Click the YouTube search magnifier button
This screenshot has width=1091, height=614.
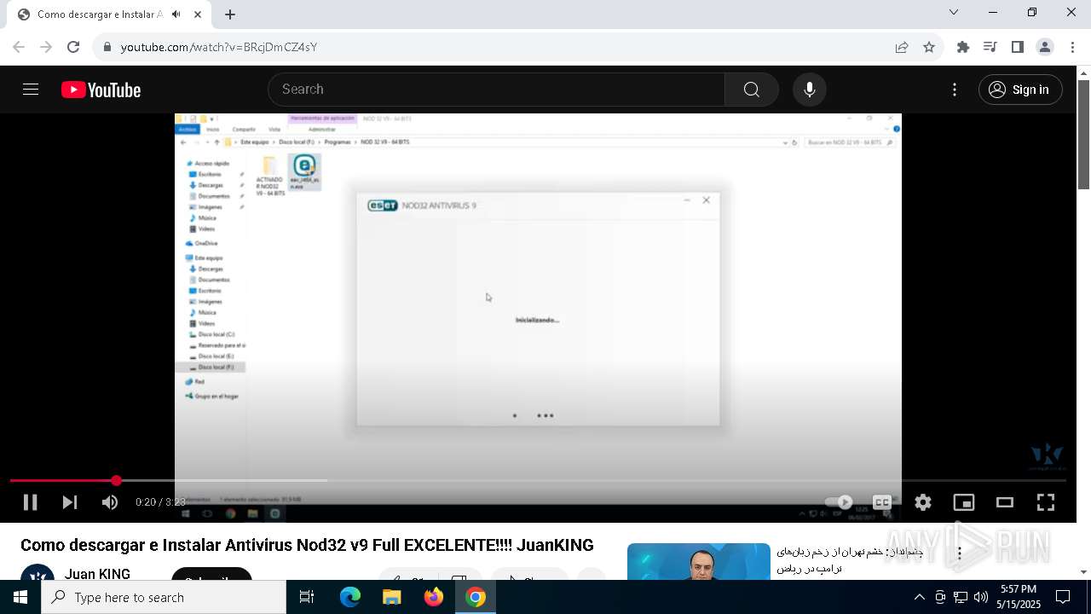[751, 90]
